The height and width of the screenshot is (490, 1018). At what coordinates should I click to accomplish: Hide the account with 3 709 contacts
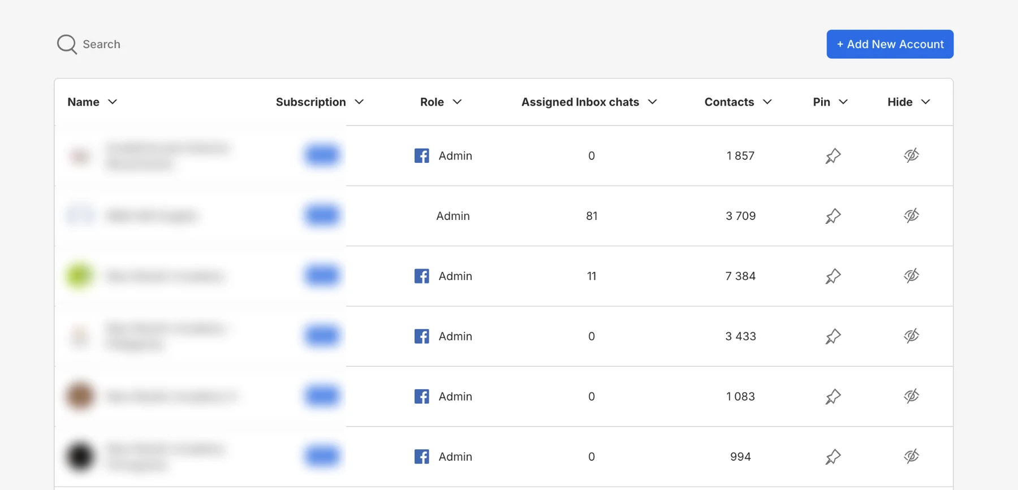[911, 215]
